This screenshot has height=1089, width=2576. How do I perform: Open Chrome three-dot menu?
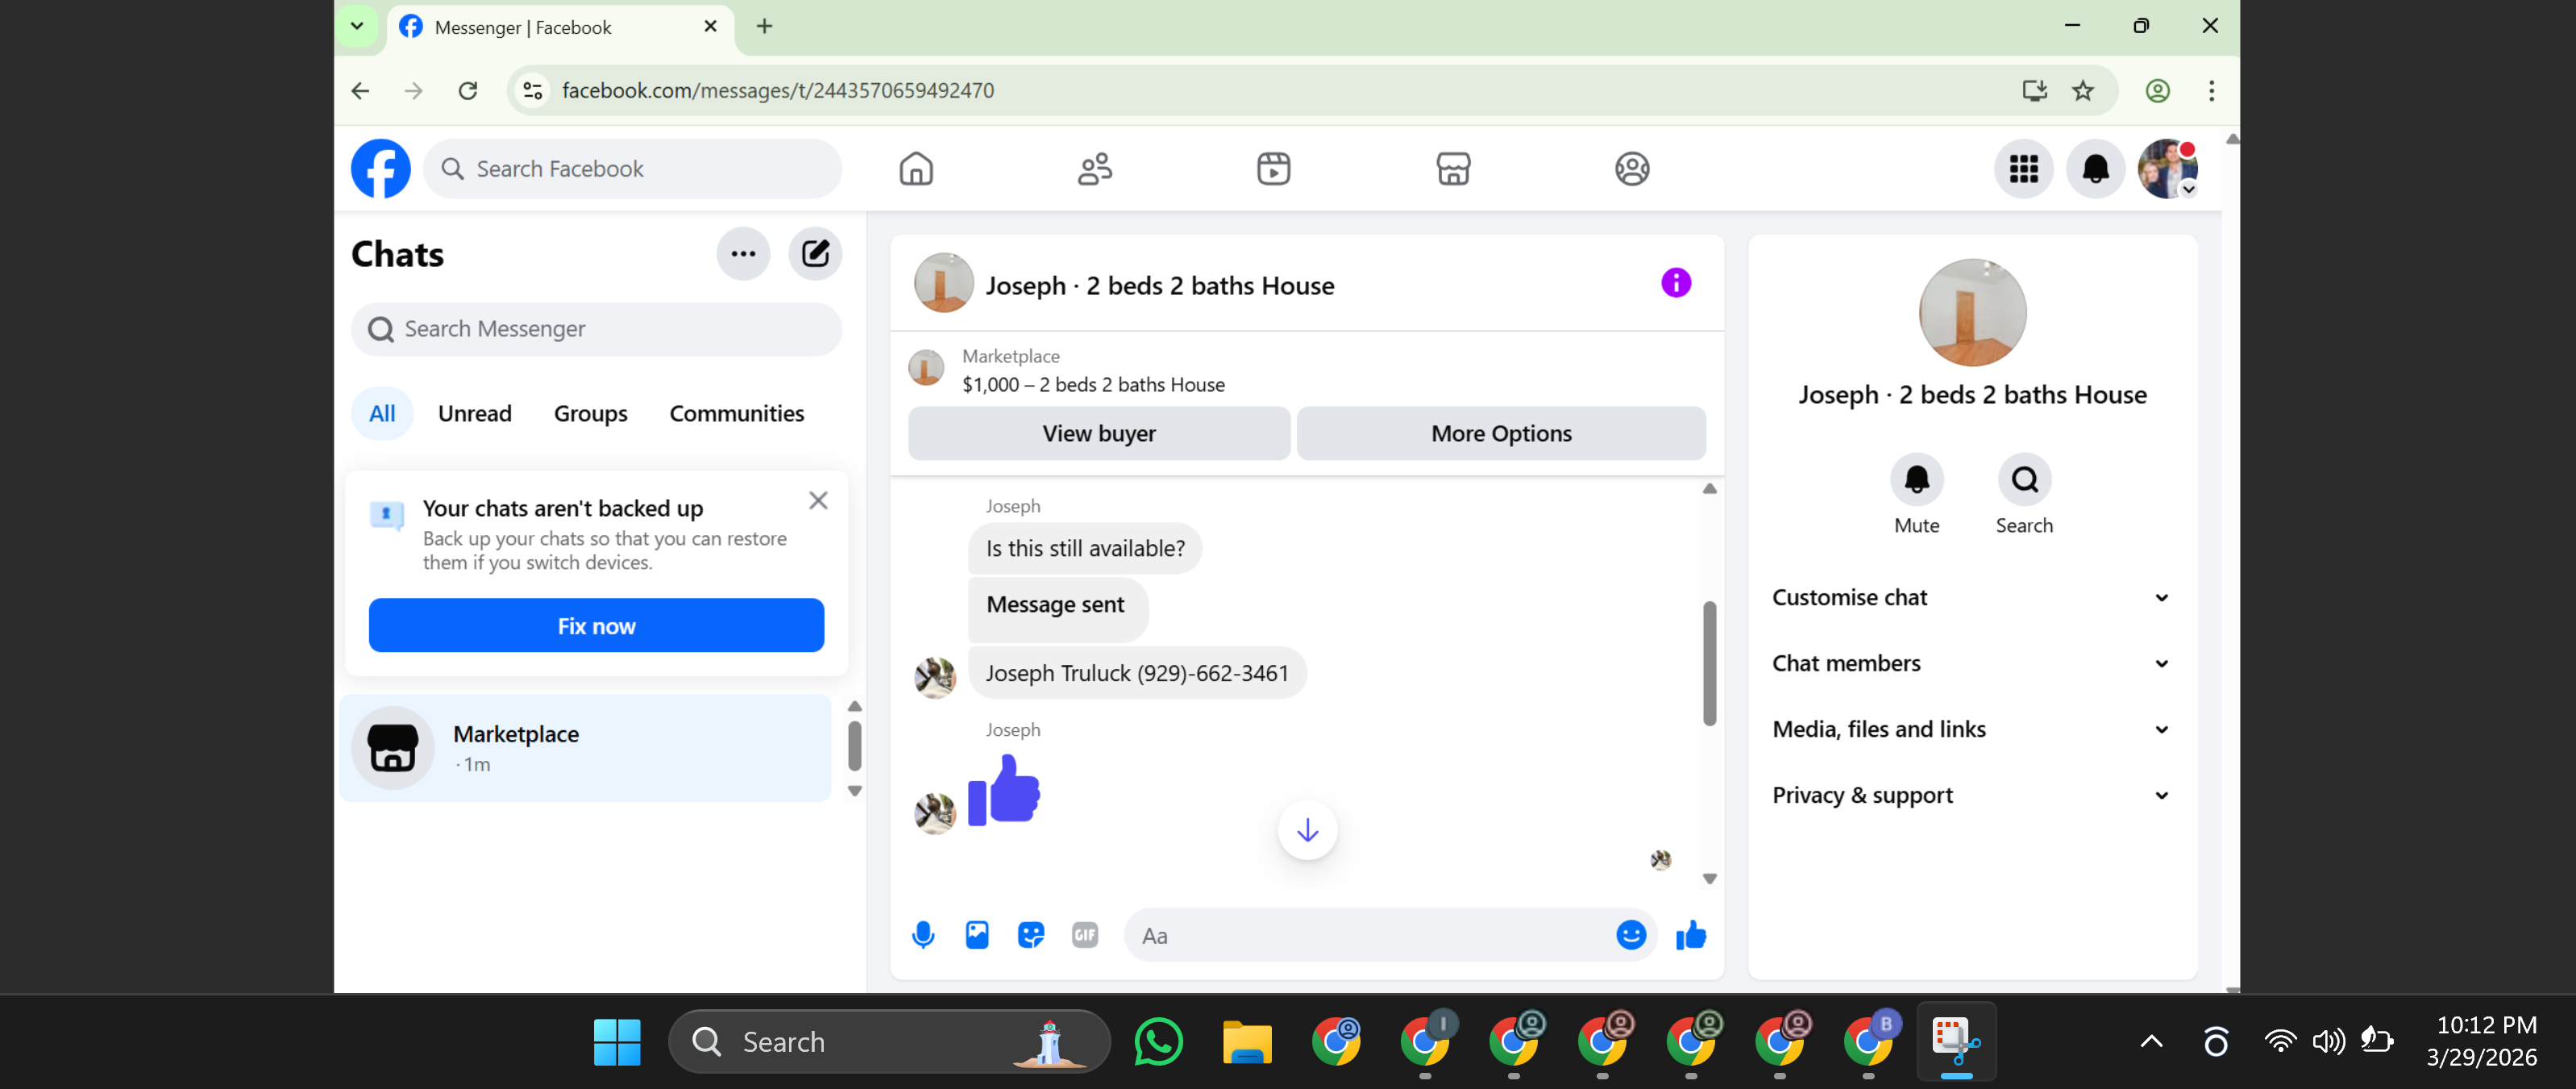2211,91
